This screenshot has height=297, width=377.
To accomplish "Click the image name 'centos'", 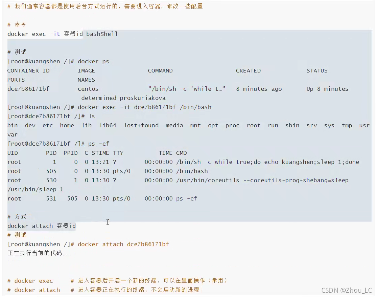I will (88, 89).
